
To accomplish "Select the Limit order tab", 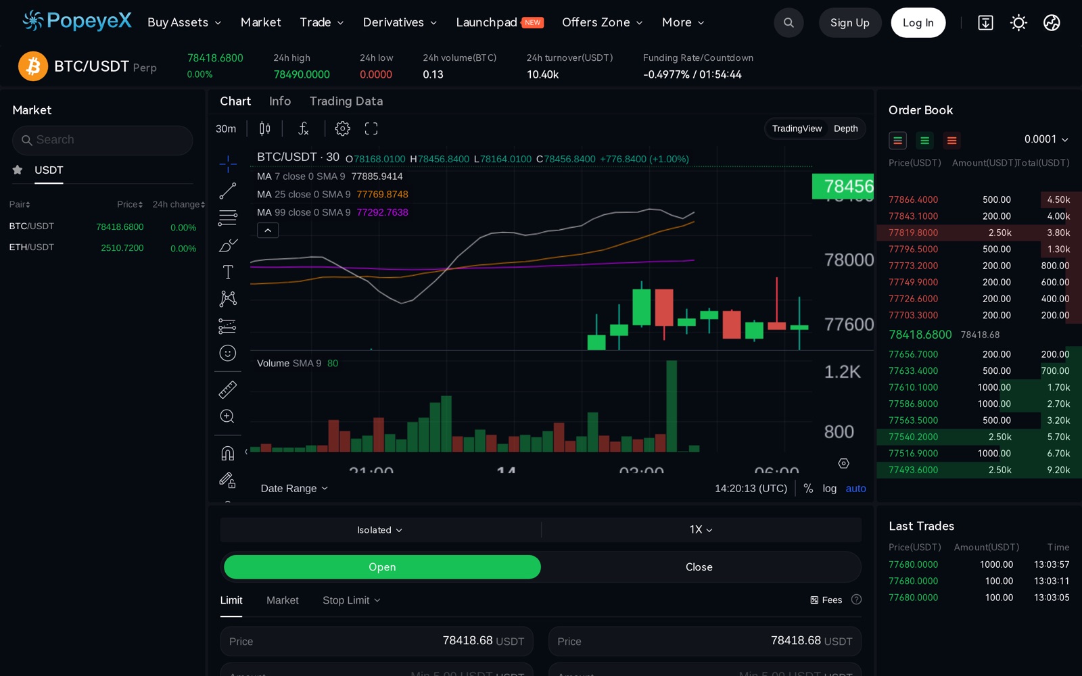I will pyautogui.click(x=231, y=600).
